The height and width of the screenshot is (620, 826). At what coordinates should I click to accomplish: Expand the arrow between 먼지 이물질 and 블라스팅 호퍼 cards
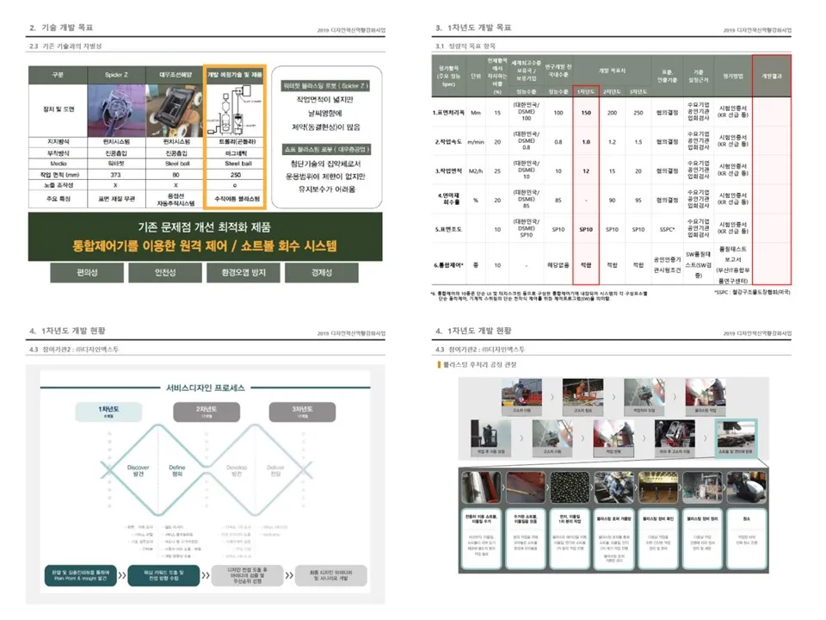pos(593,487)
